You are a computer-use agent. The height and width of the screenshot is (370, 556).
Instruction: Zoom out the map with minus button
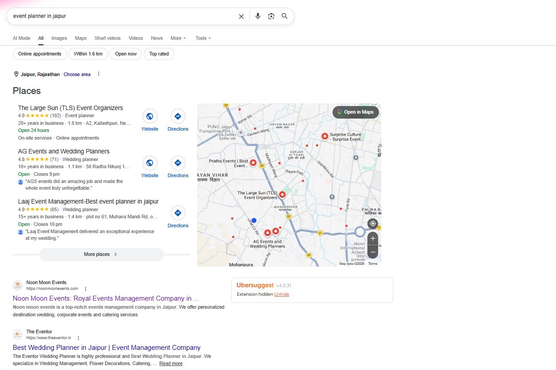click(x=373, y=252)
